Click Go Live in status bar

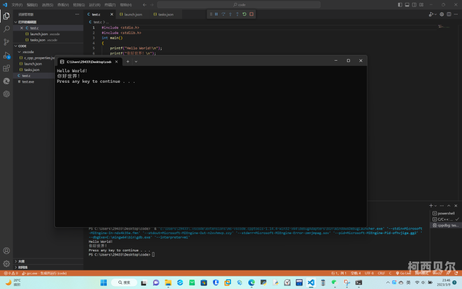click(403, 273)
